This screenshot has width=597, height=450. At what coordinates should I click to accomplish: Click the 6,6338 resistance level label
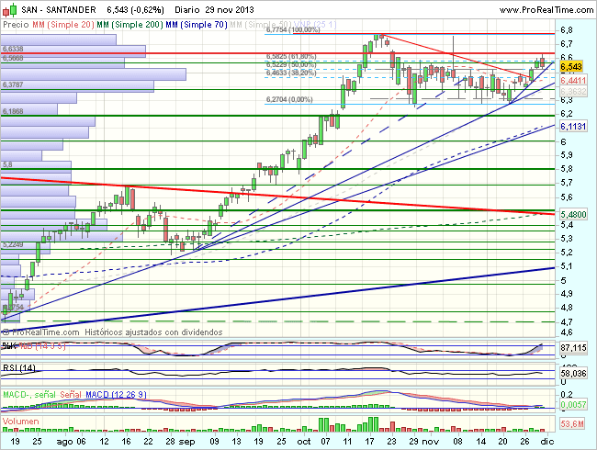[13, 49]
